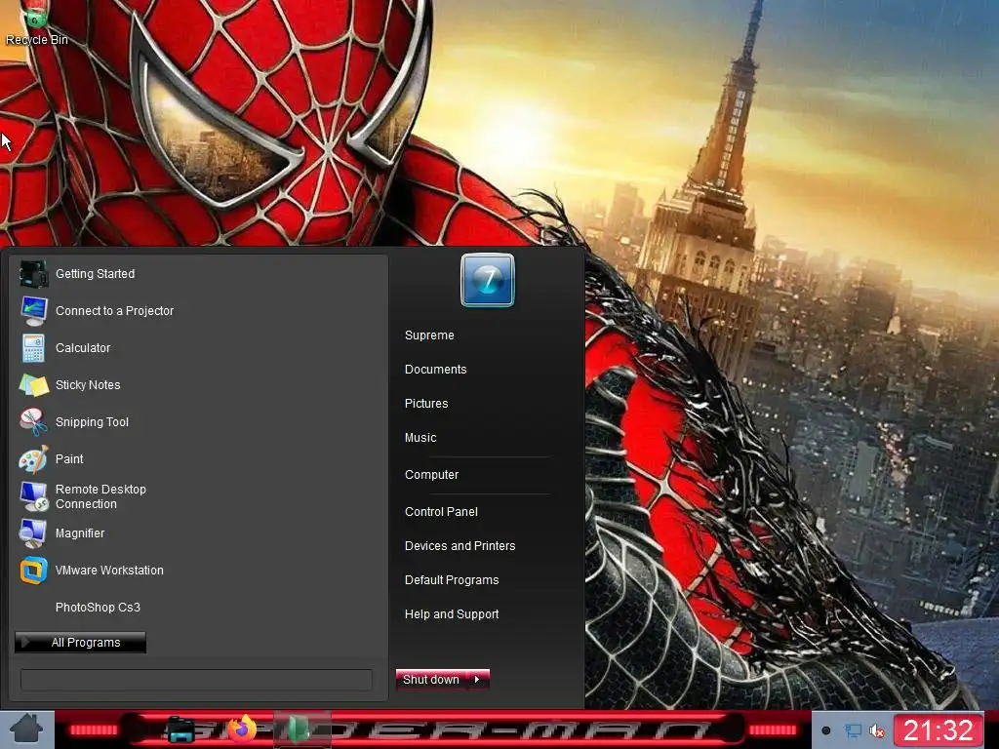
Task: Expand the All Programs list
Action: tap(80, 642)
